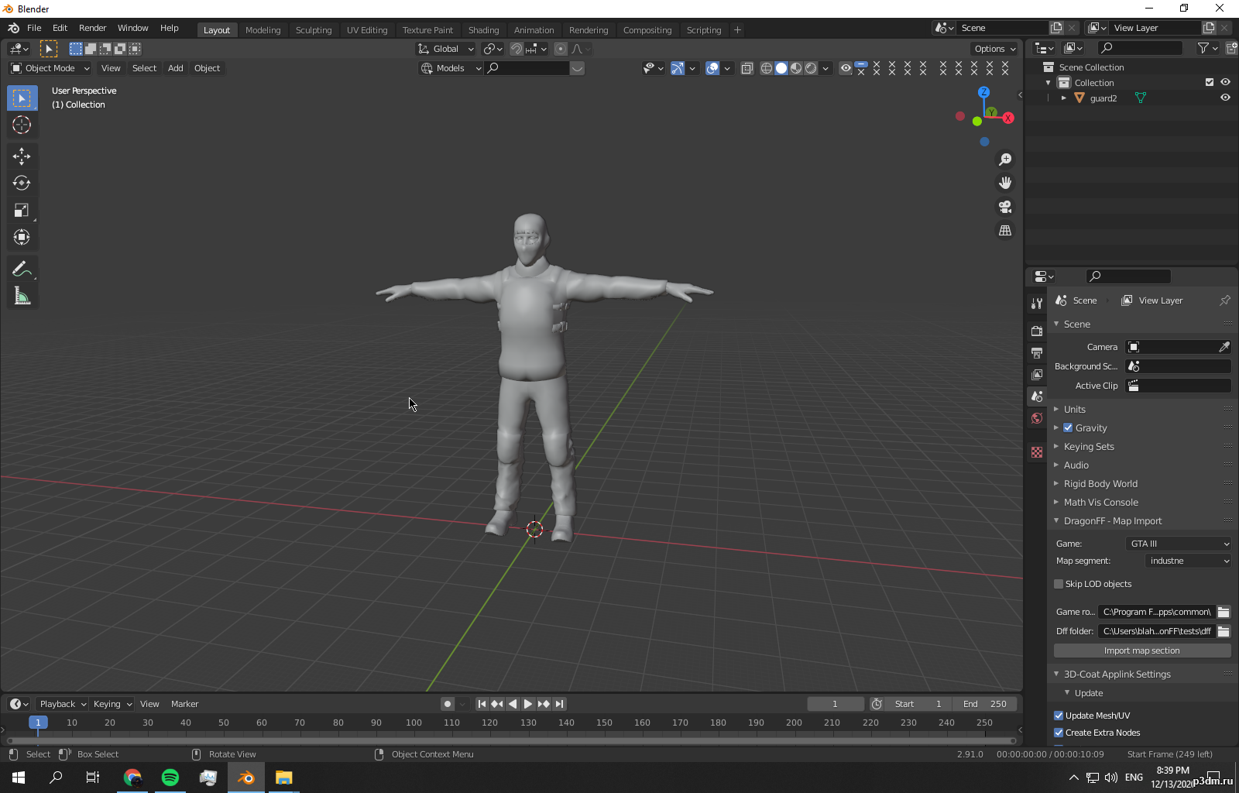Disable Update Mesh/UV option
Screen dimensions: 1239x793
(1059, 716)
